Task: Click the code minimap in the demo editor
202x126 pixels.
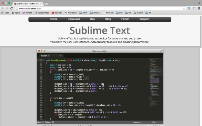Action: coord(156,83)
